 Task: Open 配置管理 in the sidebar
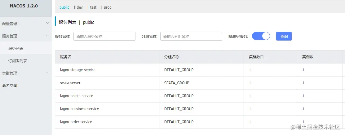click(x=10, y=24)
